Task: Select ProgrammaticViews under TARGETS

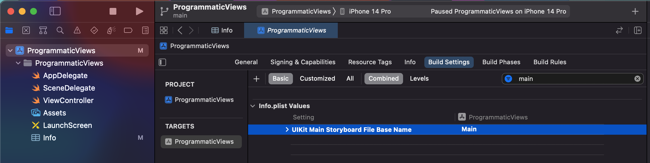Action: (201, 142)
